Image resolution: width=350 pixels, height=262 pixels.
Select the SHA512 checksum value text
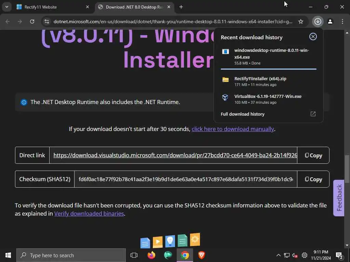[186, 179]
